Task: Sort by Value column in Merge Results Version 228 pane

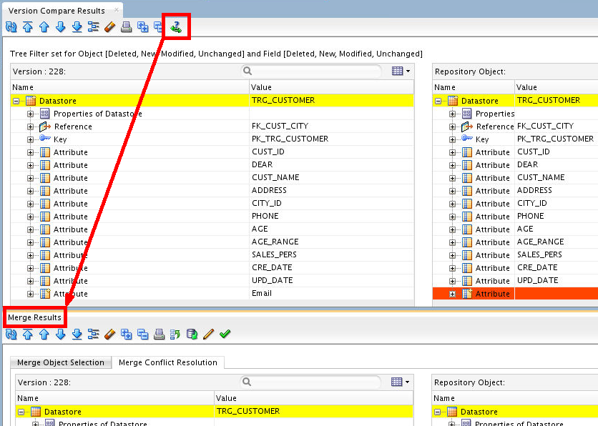Action: [313, 398]
